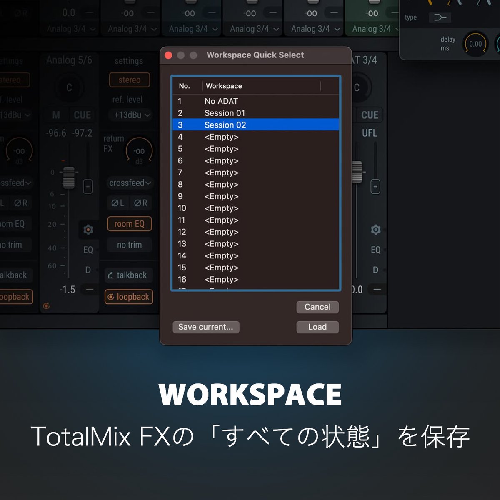Enable the talkback button with mic icon
500x500 pixels.
click(x=128, y=275)
